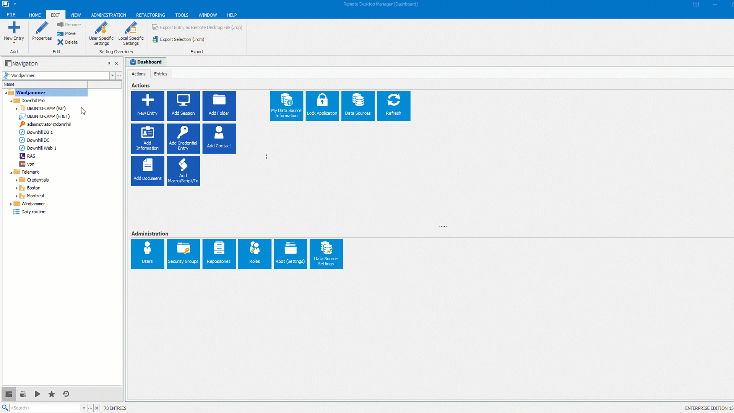Select the RAS entry

point(31,156)
